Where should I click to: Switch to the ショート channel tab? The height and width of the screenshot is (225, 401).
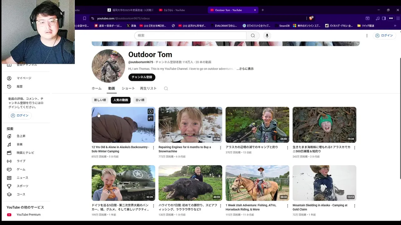pos(128,88)
